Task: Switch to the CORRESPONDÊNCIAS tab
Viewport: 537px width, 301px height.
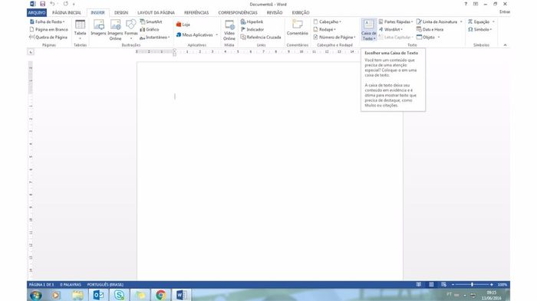Action: point(238,12)
